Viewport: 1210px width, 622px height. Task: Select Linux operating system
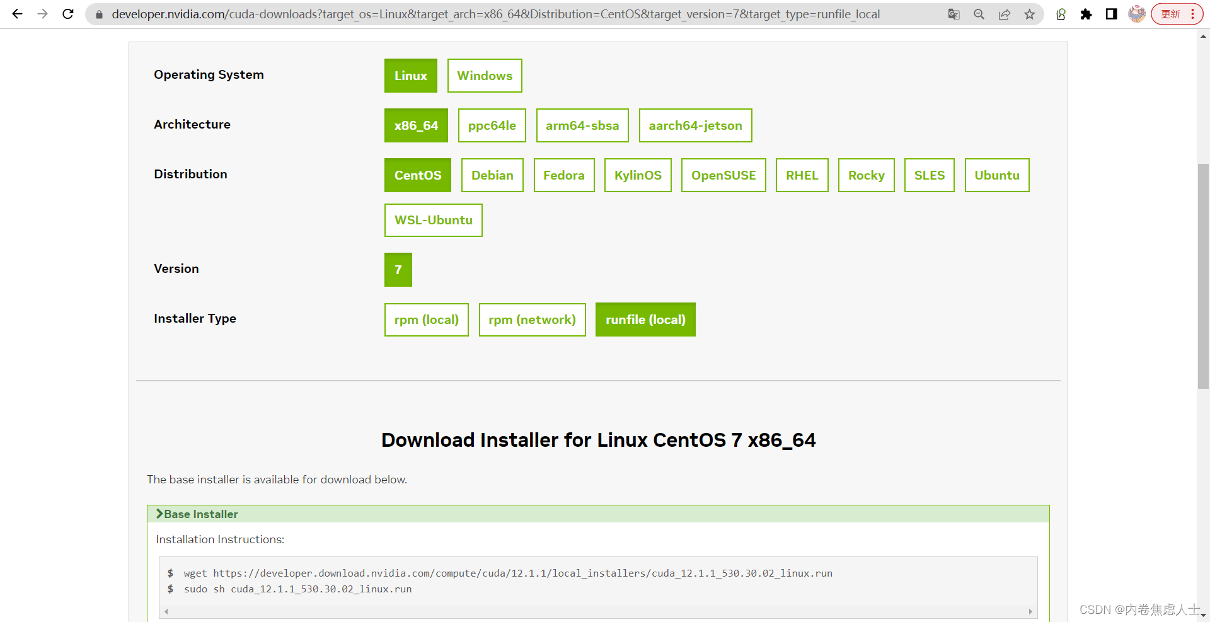(x=411, y=76)
